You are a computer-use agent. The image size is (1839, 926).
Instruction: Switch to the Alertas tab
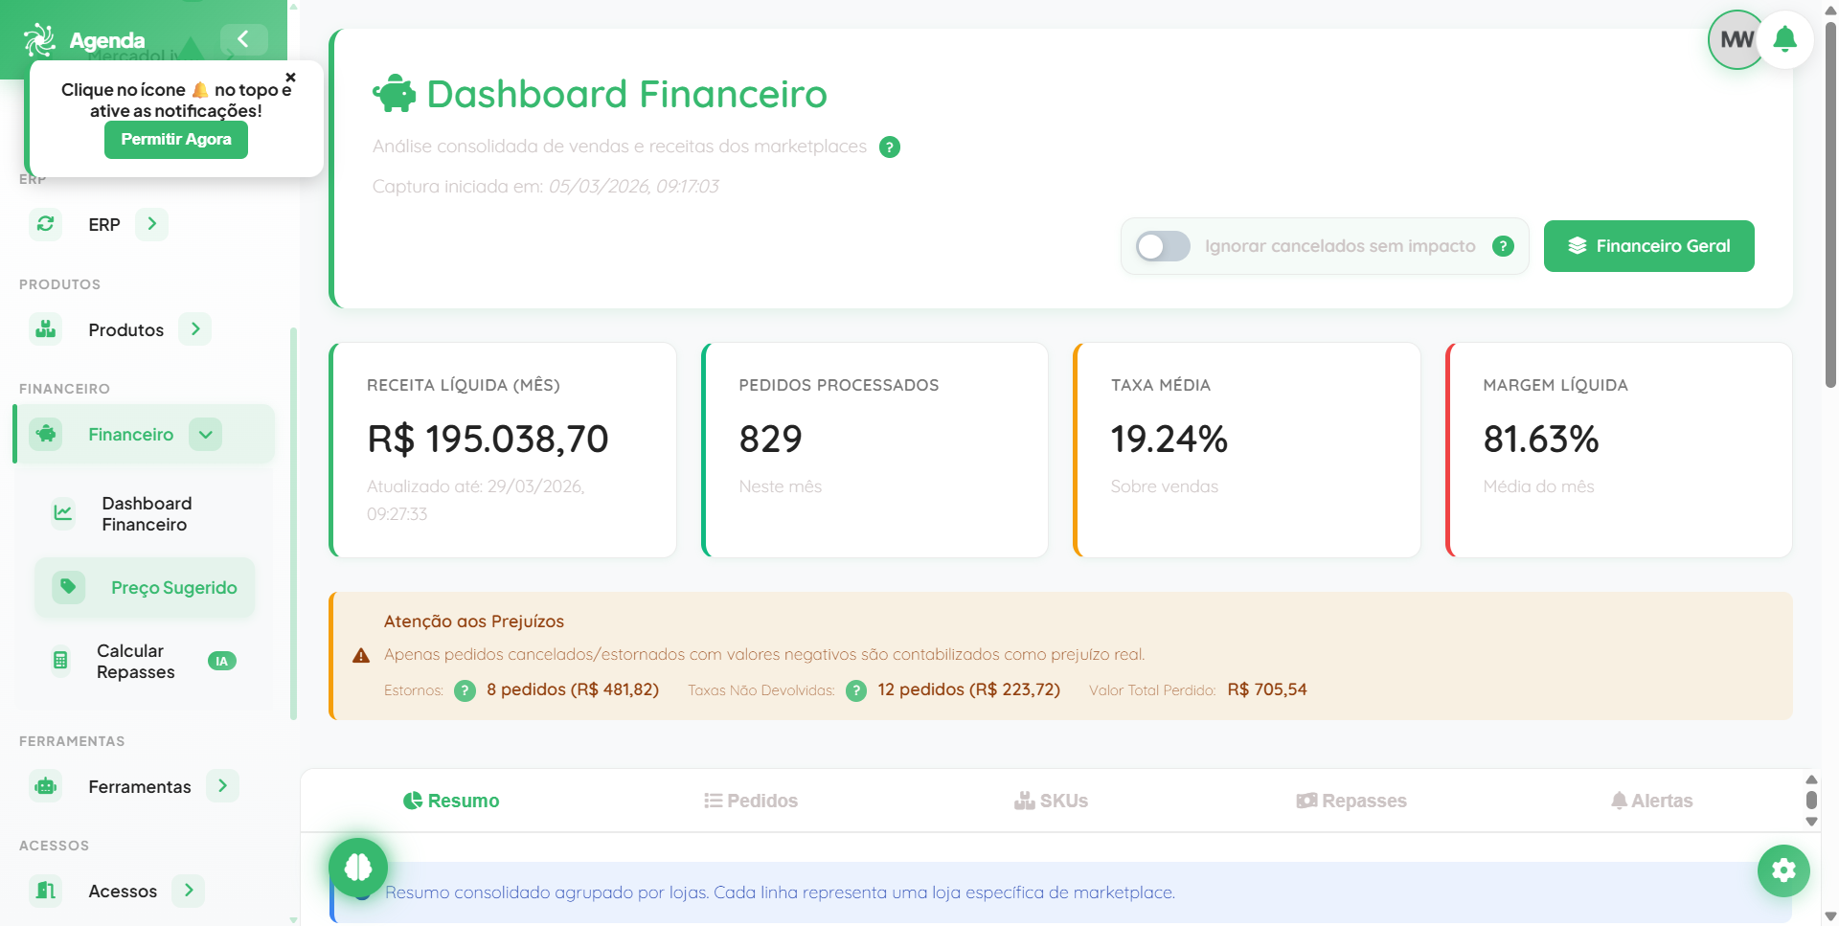(x=1652, y=801)
